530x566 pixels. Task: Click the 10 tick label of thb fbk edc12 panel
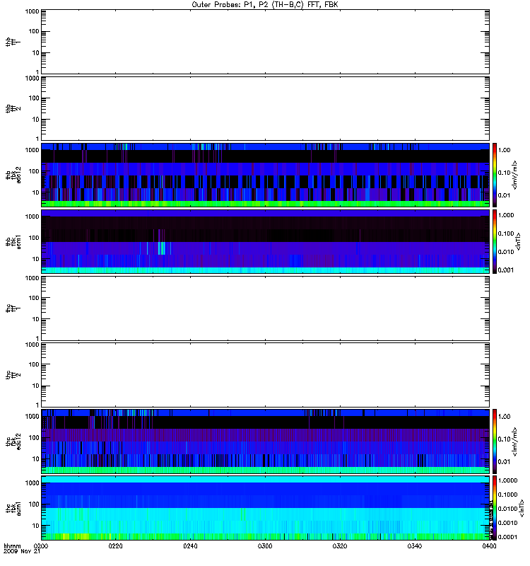(36, 192)
